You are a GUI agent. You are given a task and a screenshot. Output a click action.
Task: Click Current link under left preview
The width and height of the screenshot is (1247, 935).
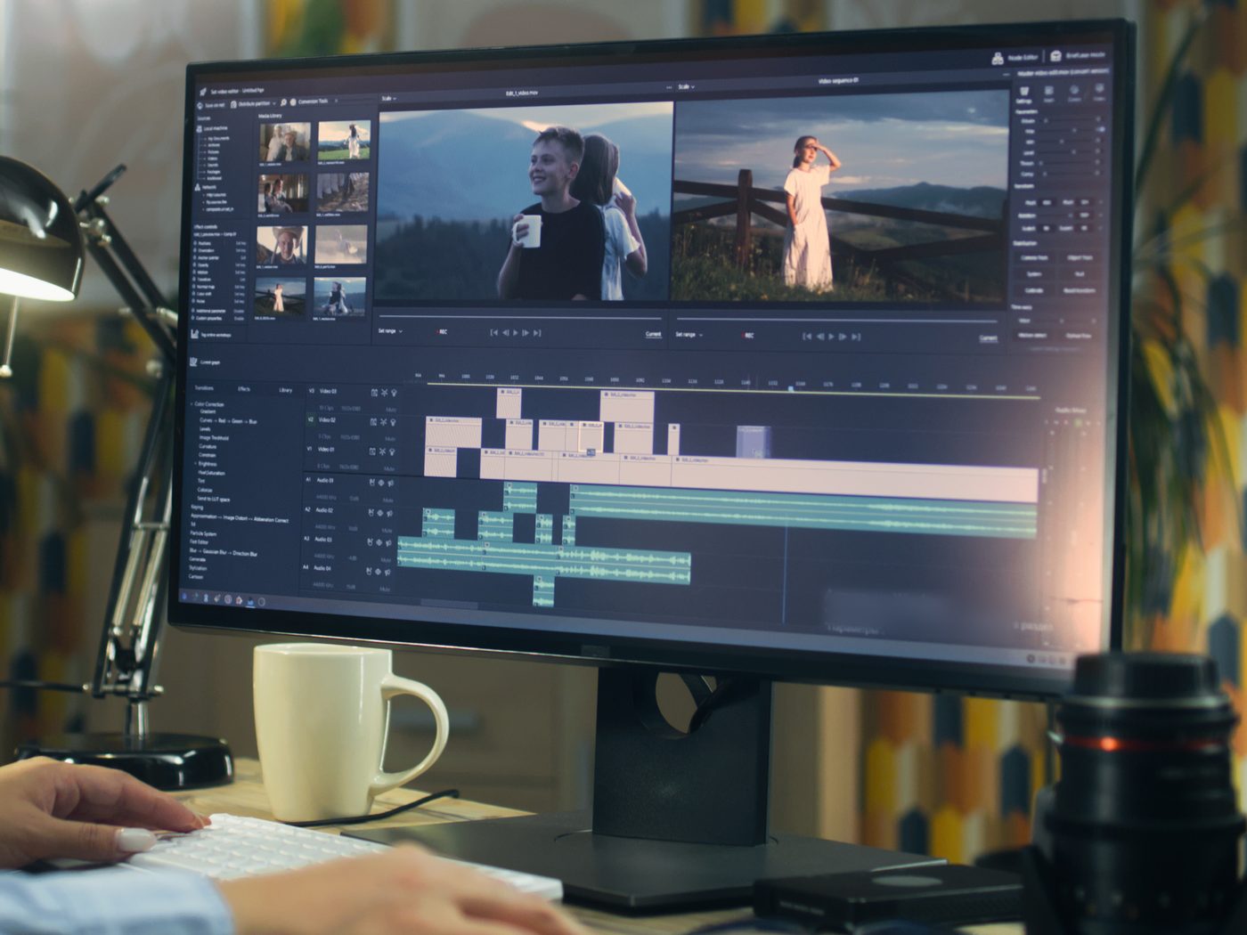[653, 334]
